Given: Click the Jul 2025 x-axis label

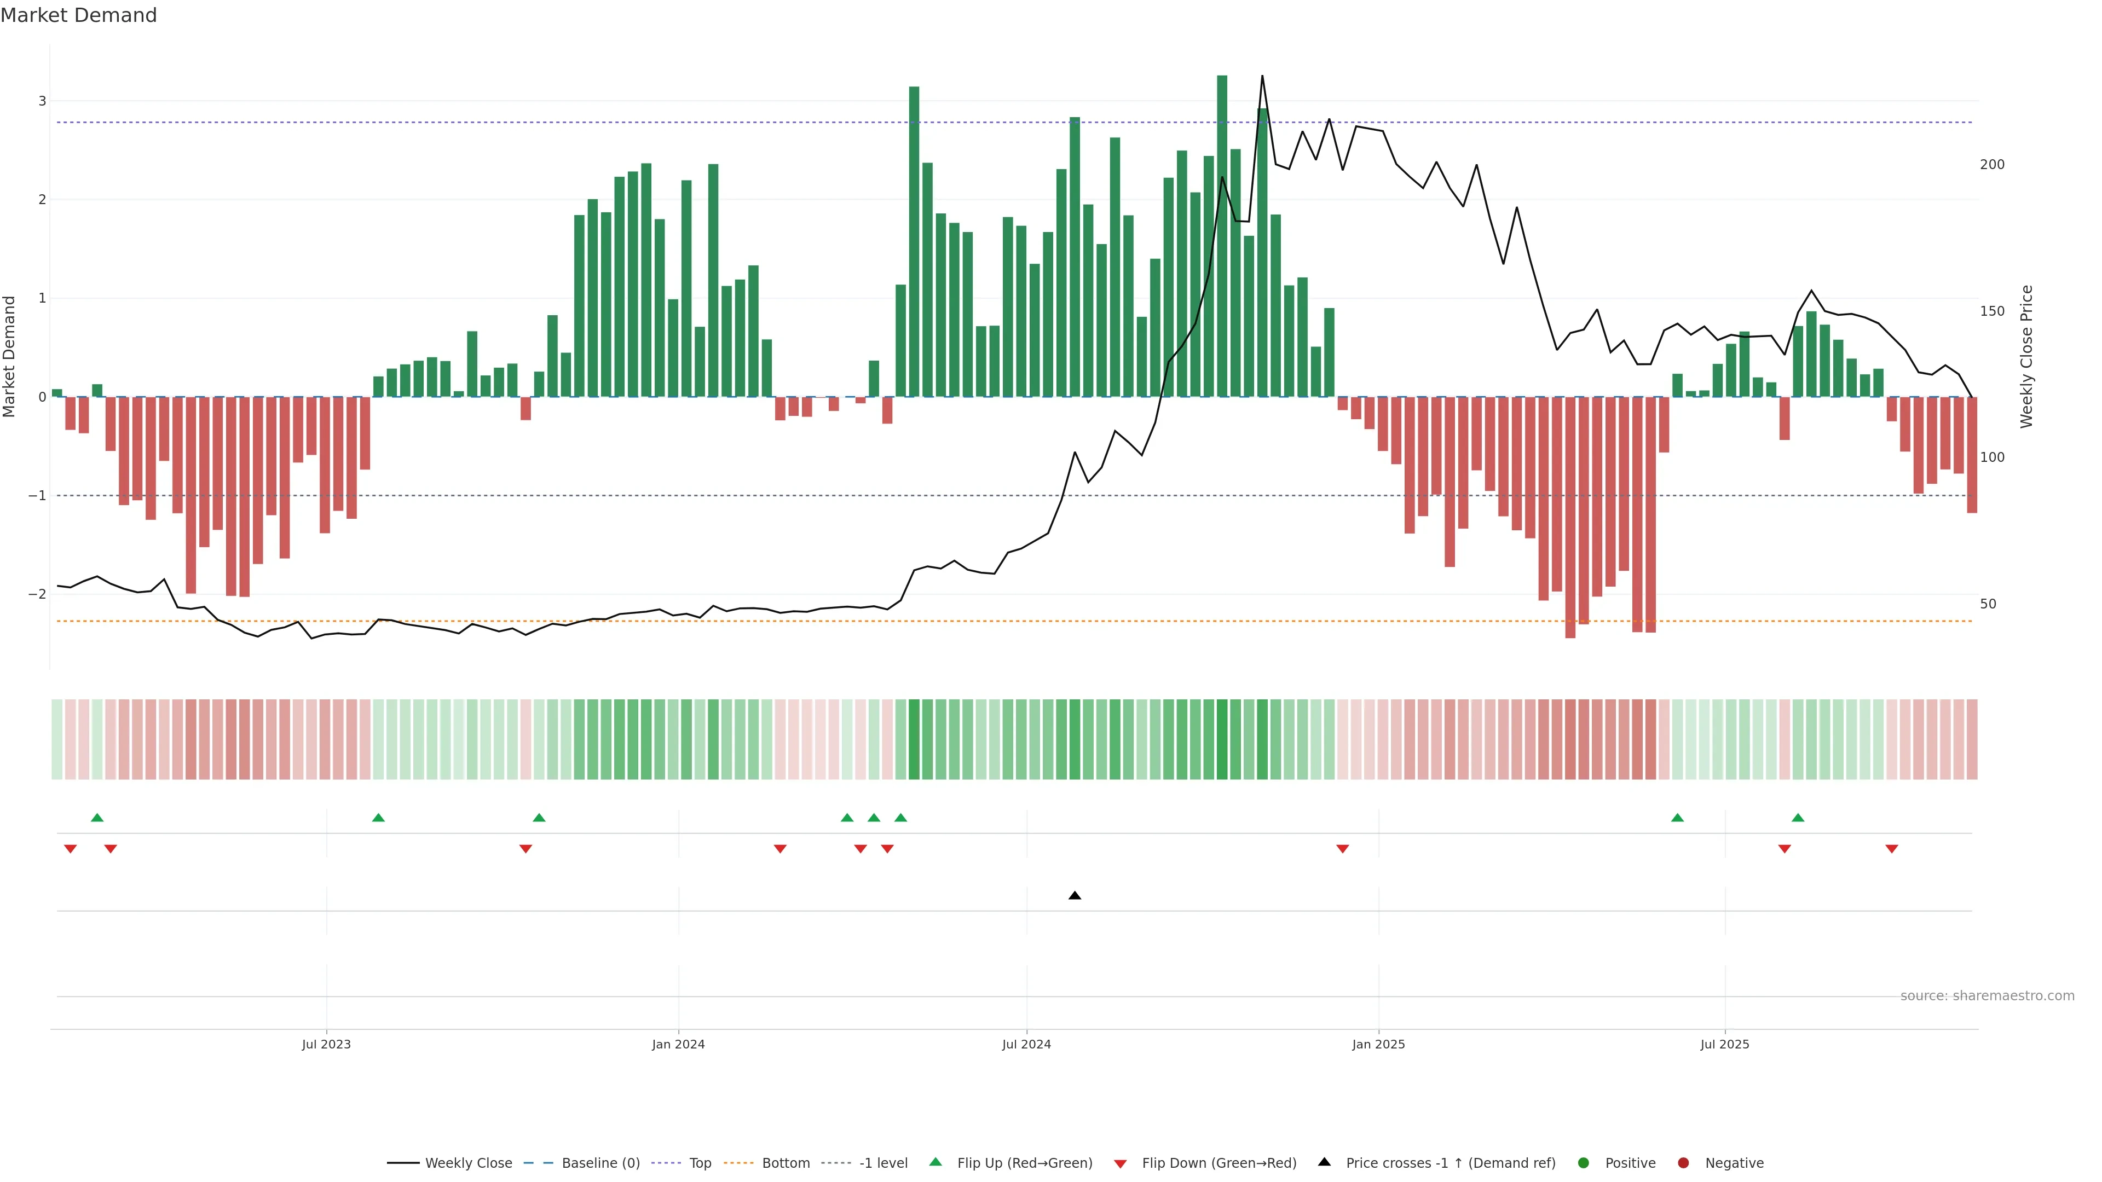Looking at the screenshot, I should [1724, 1045].
